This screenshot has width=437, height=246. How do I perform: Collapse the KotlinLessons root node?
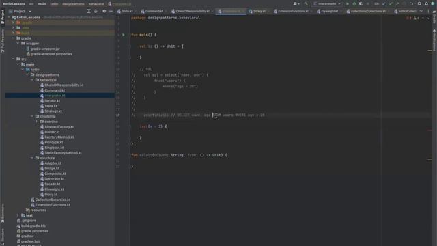coord(8,17)
